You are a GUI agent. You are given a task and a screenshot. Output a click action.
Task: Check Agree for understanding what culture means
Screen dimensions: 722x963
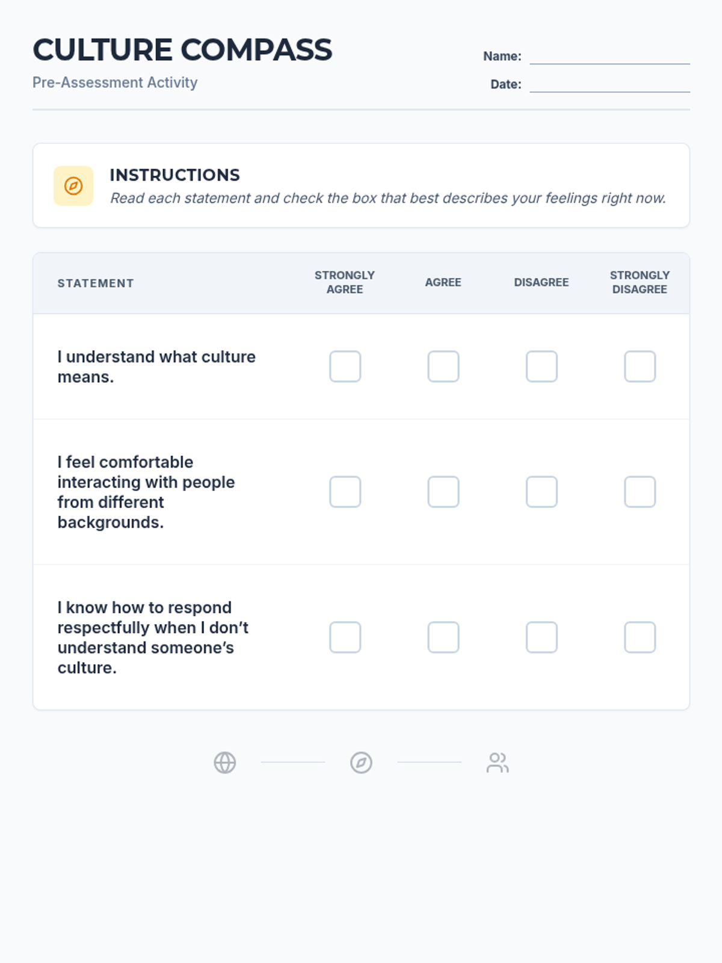point(443,367)
